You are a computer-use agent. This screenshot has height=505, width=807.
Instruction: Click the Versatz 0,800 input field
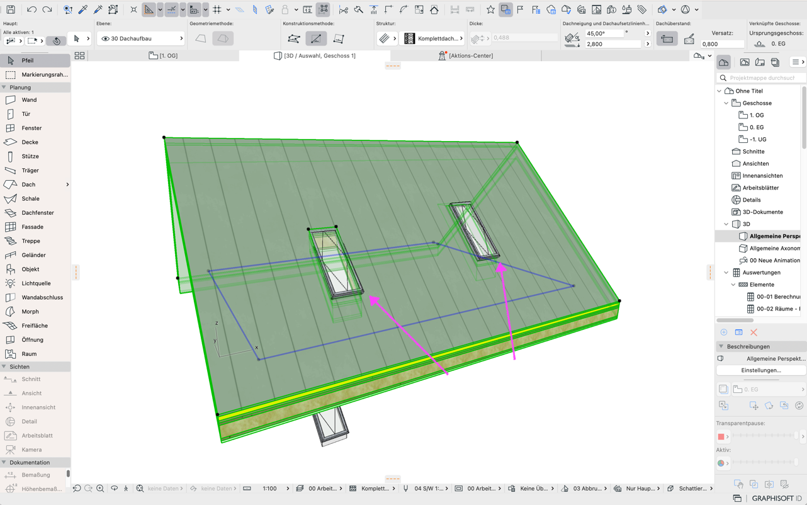point(721,44)
